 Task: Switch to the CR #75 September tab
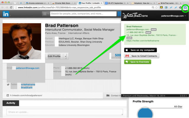pyautogui.click(x=117, y=3)
